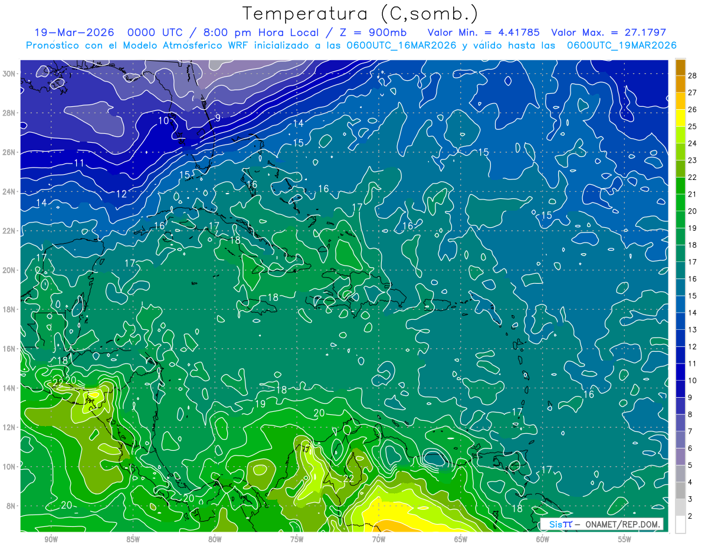Click the 'SisTT – ONAMET/REP.DOM.' credit label

pyautogui.click(x=602, y=524)
